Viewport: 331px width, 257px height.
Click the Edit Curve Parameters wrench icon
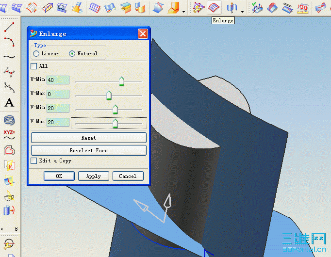(x=9, y=244)
